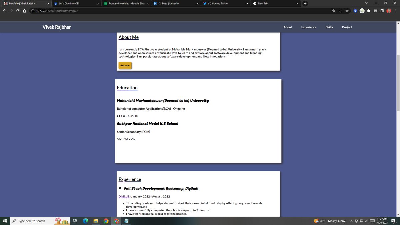Screen dimensions: 400x225
Task: Switch to the Home / Twitter tab
Action: coord(226,3)
